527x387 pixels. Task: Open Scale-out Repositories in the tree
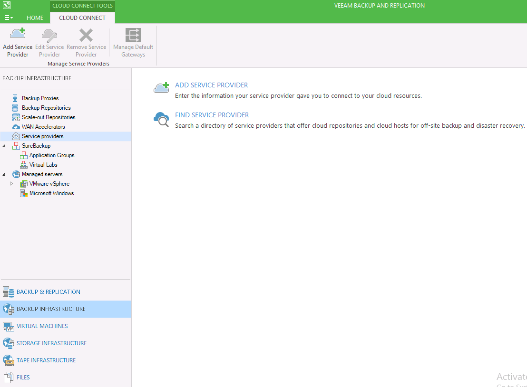[x=49, y=117]
